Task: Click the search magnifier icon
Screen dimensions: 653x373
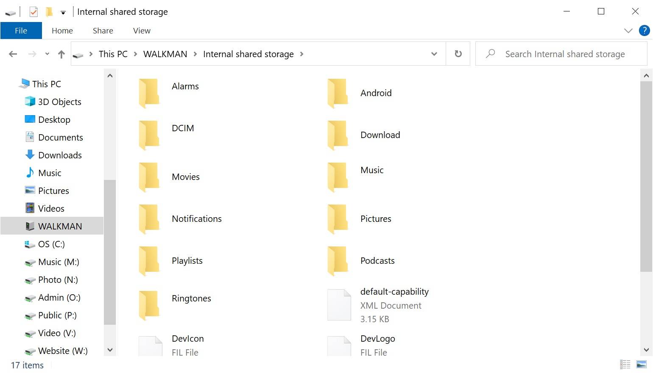Action: [491, 54]
